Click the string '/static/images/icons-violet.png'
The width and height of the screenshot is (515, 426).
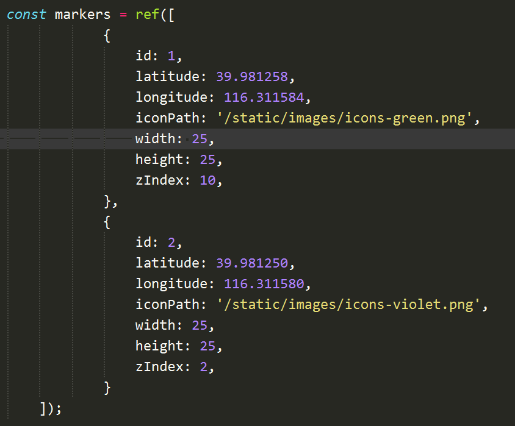[348, 305]
